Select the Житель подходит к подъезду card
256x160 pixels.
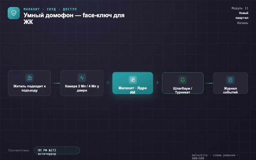point(29,83)
